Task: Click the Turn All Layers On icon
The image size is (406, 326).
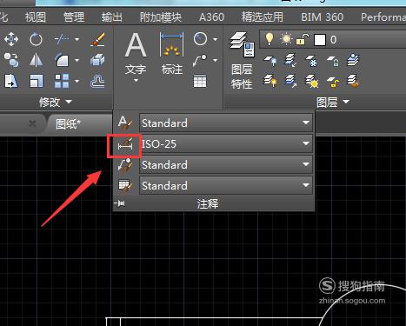Action: coord(270,81)
